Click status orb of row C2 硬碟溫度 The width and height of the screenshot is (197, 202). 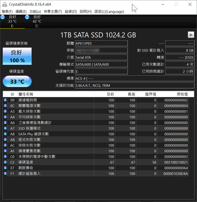[5, 162]
